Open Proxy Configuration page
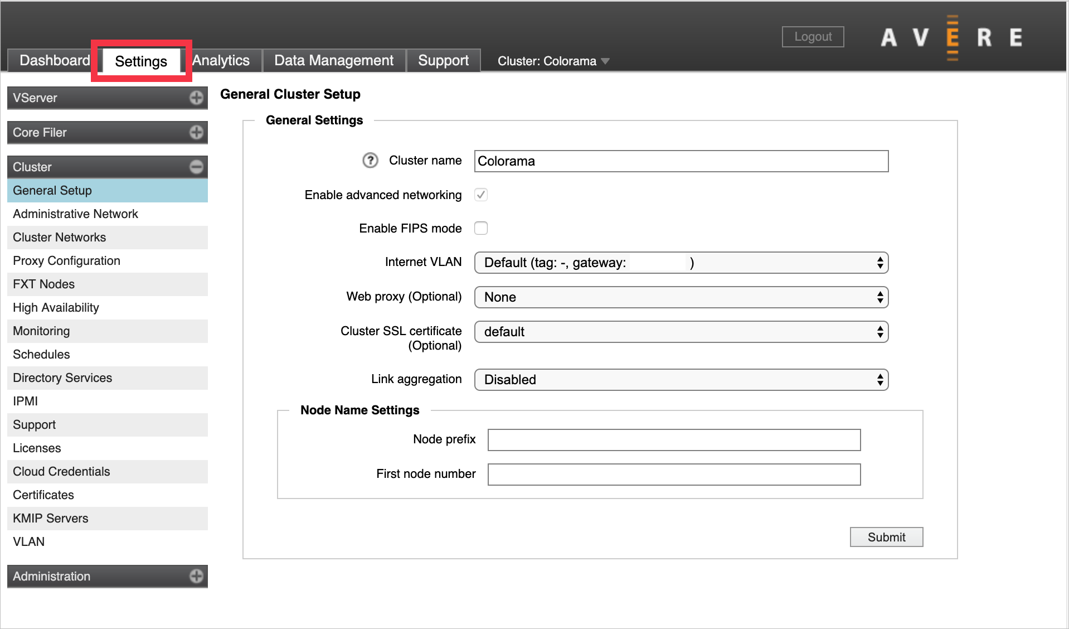1069x629 pixels. [108, 261]
